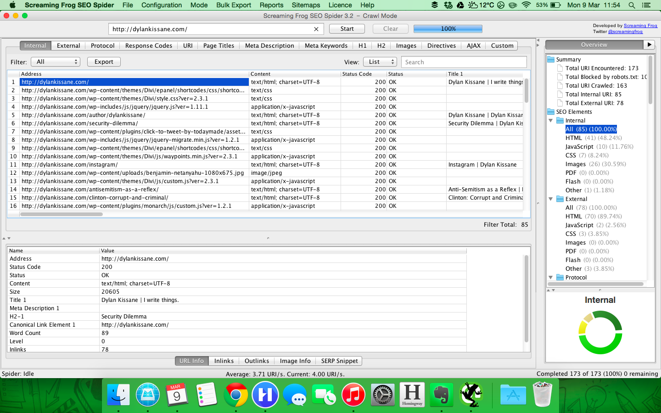Viewport: 661px width, 413px height.
Task: Open the 12°C weather menu bar item
Action: coord(481,5)
